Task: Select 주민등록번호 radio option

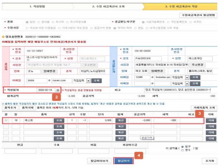Action: point(168,22)
